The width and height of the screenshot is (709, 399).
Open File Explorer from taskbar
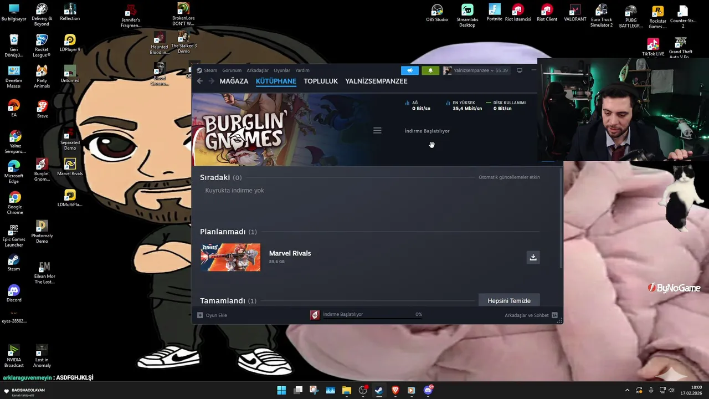(x=347, y=390)
